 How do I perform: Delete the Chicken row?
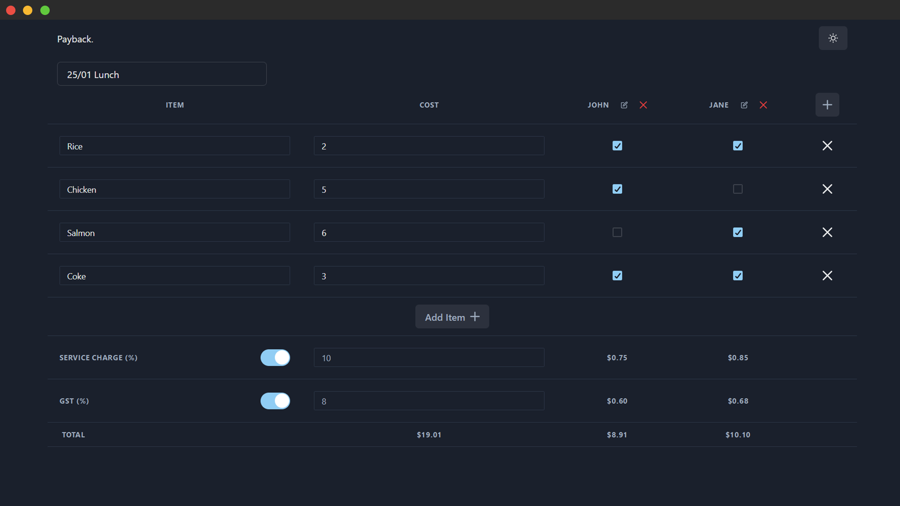827,189
